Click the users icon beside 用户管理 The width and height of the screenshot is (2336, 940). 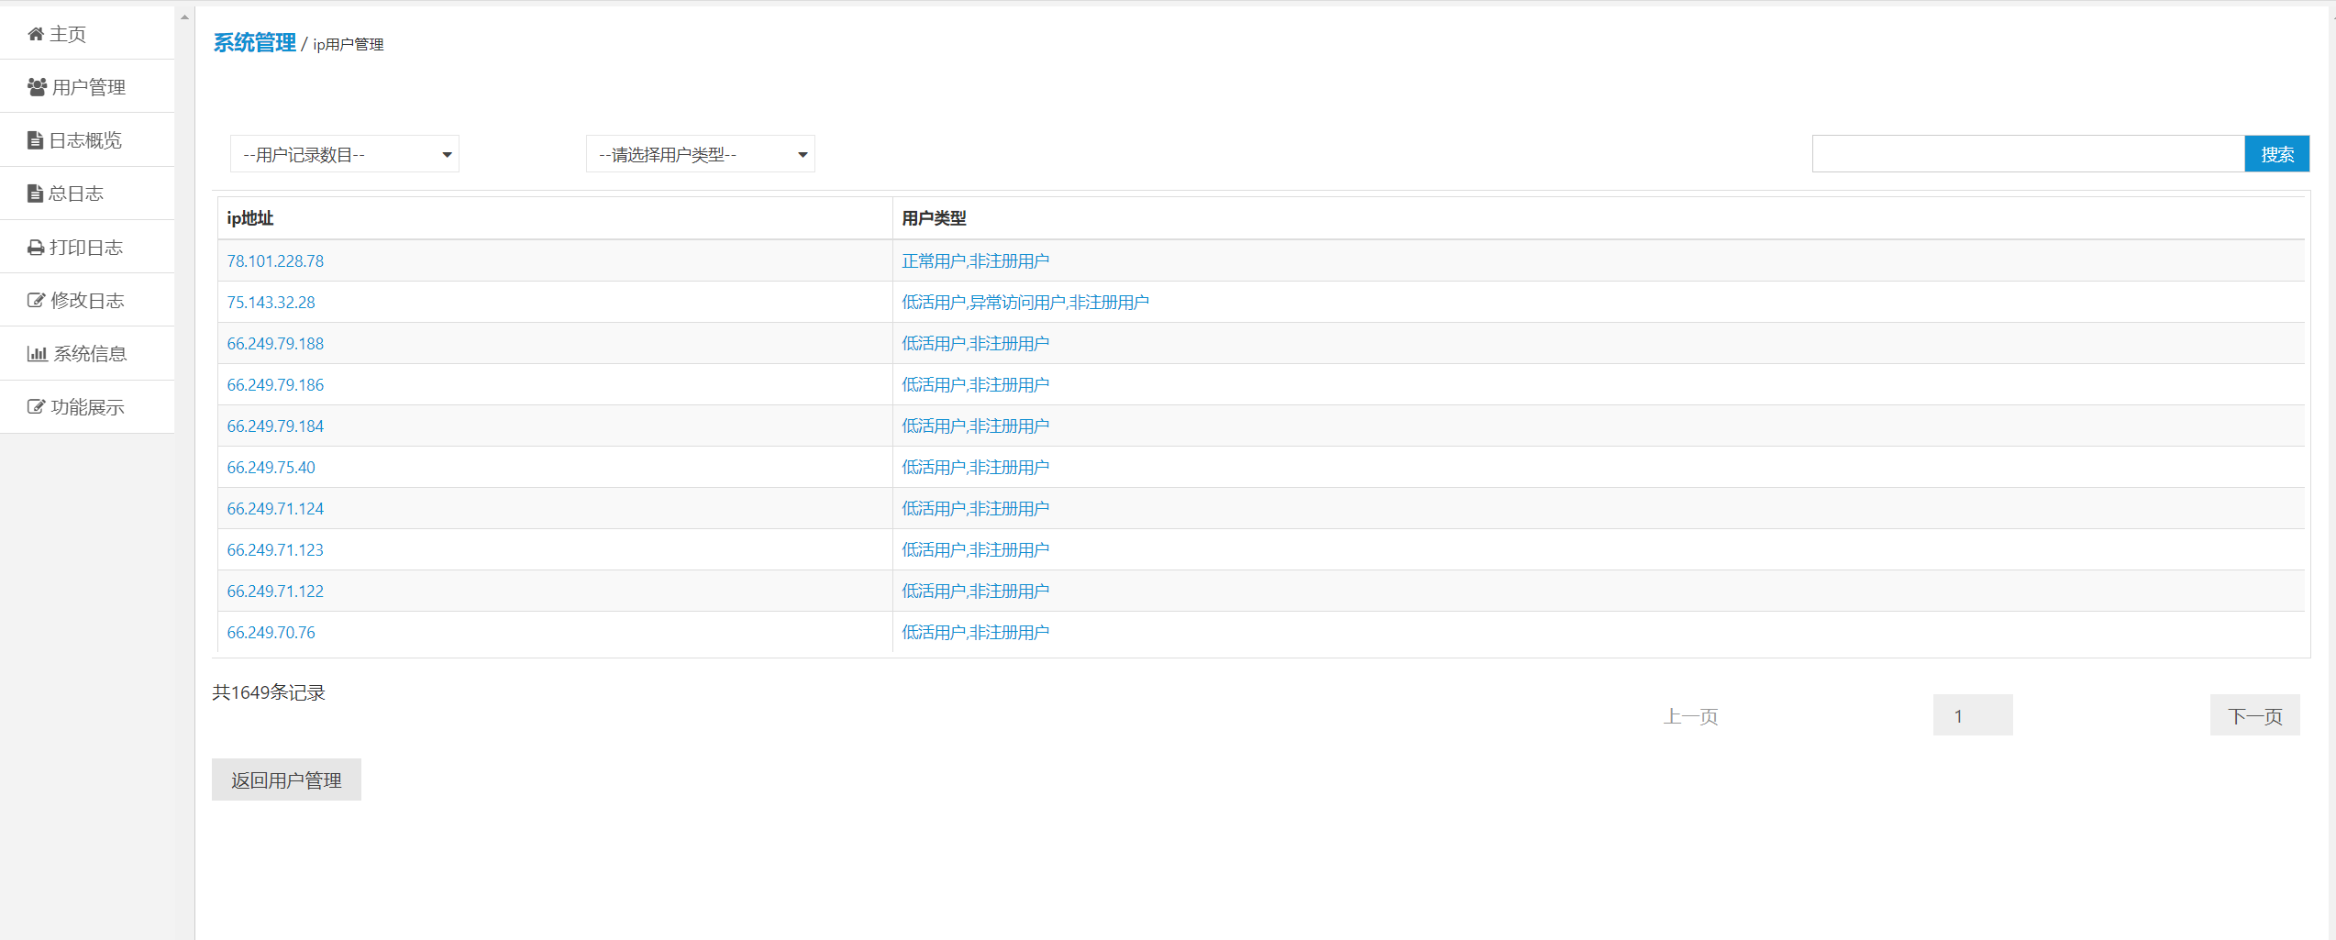point(37,87)
